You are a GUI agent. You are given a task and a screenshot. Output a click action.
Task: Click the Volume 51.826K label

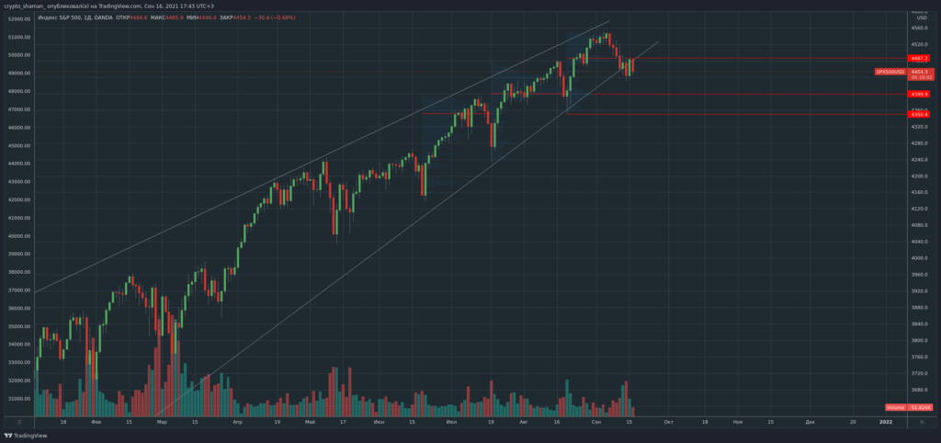point(908,406)
